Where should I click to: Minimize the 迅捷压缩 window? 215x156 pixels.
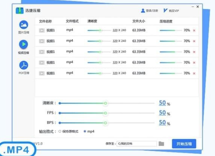coord(193,7)
